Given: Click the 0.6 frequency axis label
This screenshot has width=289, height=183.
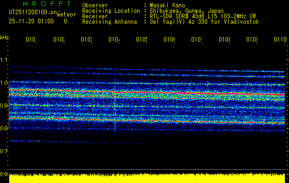Looking at the screenshot, I should (4, 174).
